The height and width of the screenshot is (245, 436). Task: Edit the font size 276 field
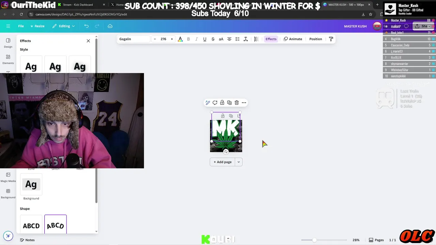tap(163, 39)
